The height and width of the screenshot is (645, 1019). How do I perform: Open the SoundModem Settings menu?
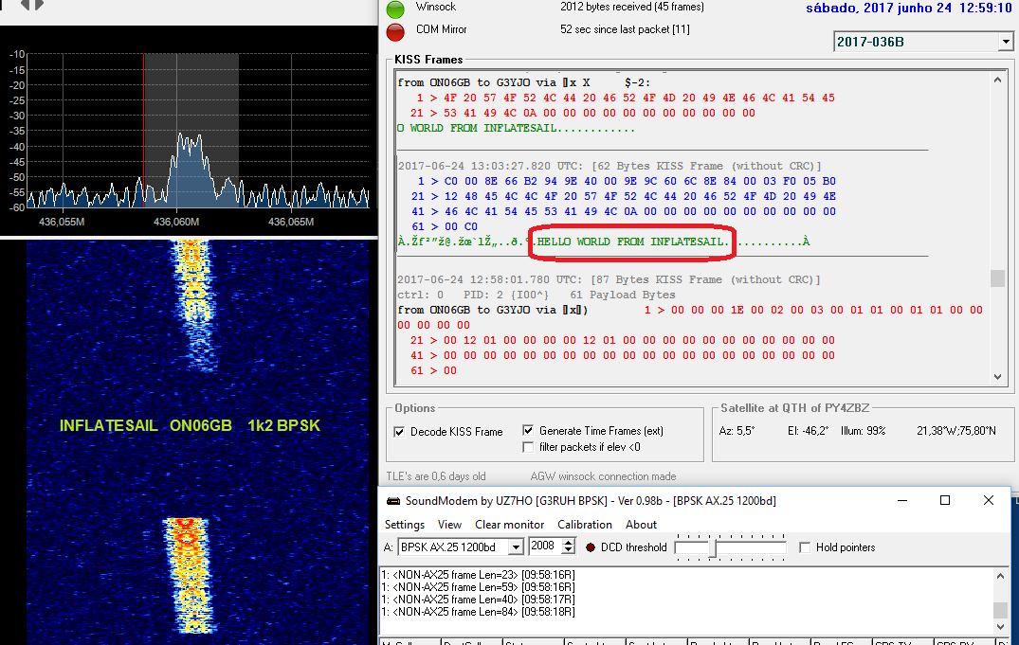(404, 525)
